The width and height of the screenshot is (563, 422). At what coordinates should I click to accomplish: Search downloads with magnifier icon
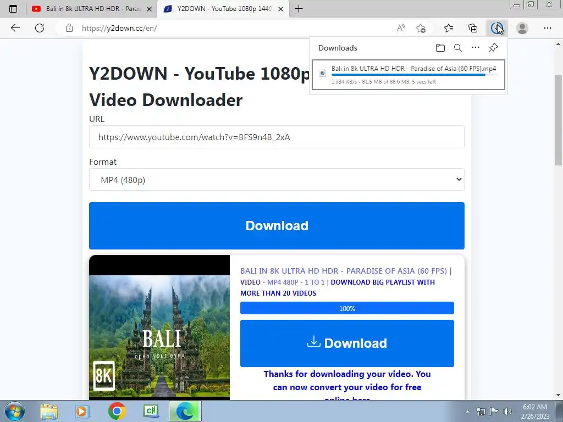click(458, 48)
